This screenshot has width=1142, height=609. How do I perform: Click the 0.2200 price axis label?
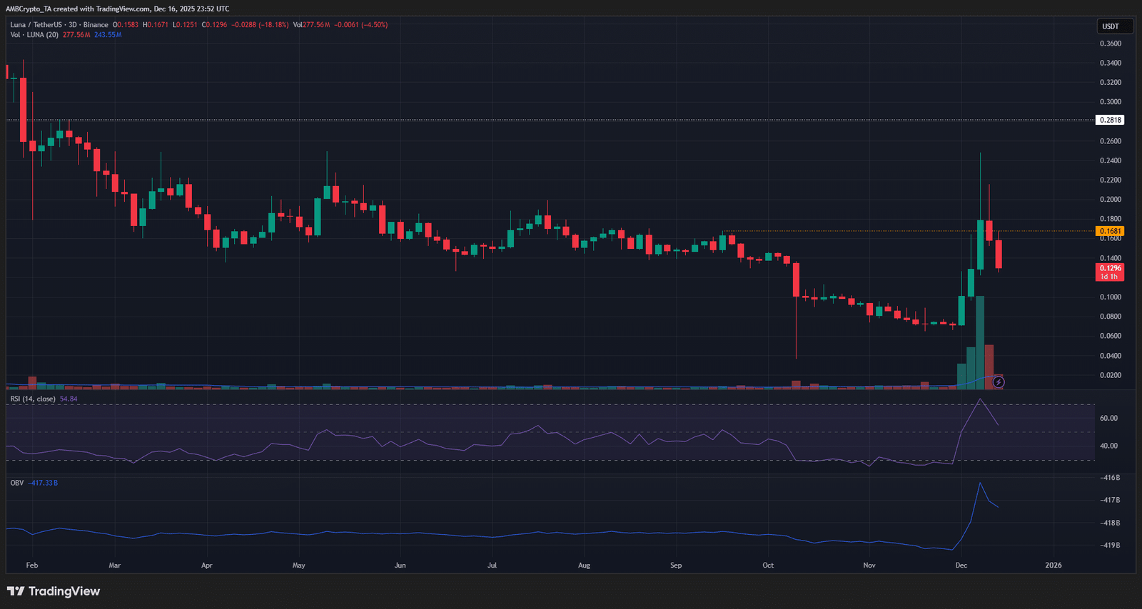coord(1111,180)
